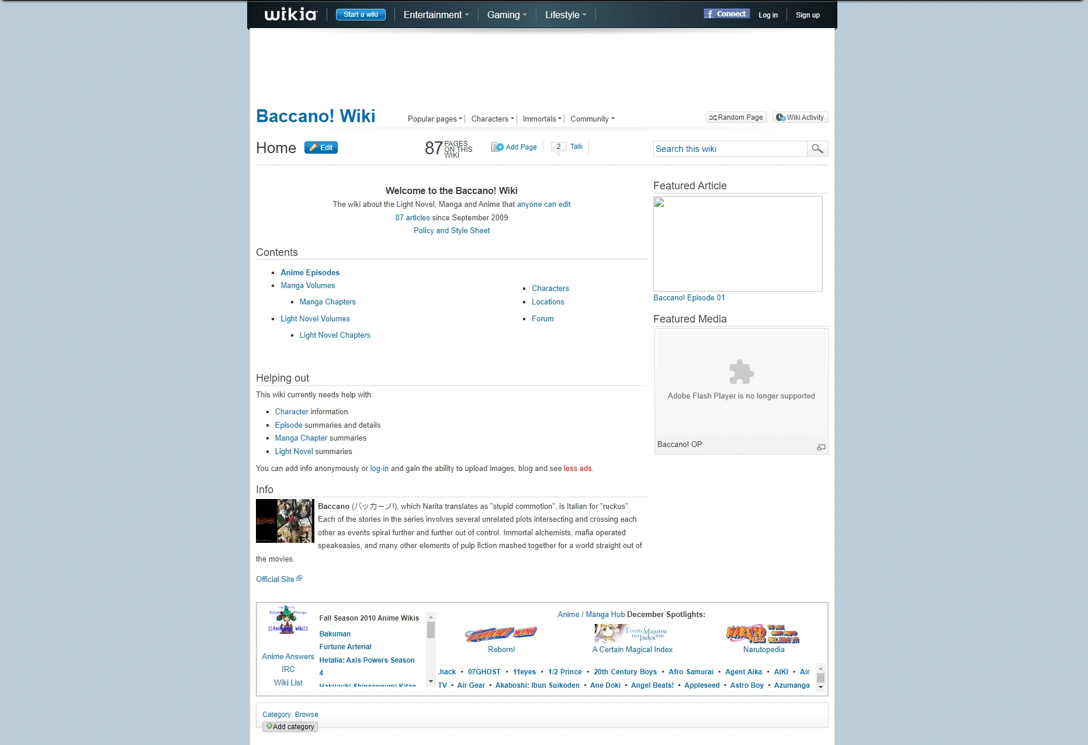
Task: Click the Talk link
Action: coord(576,147)
